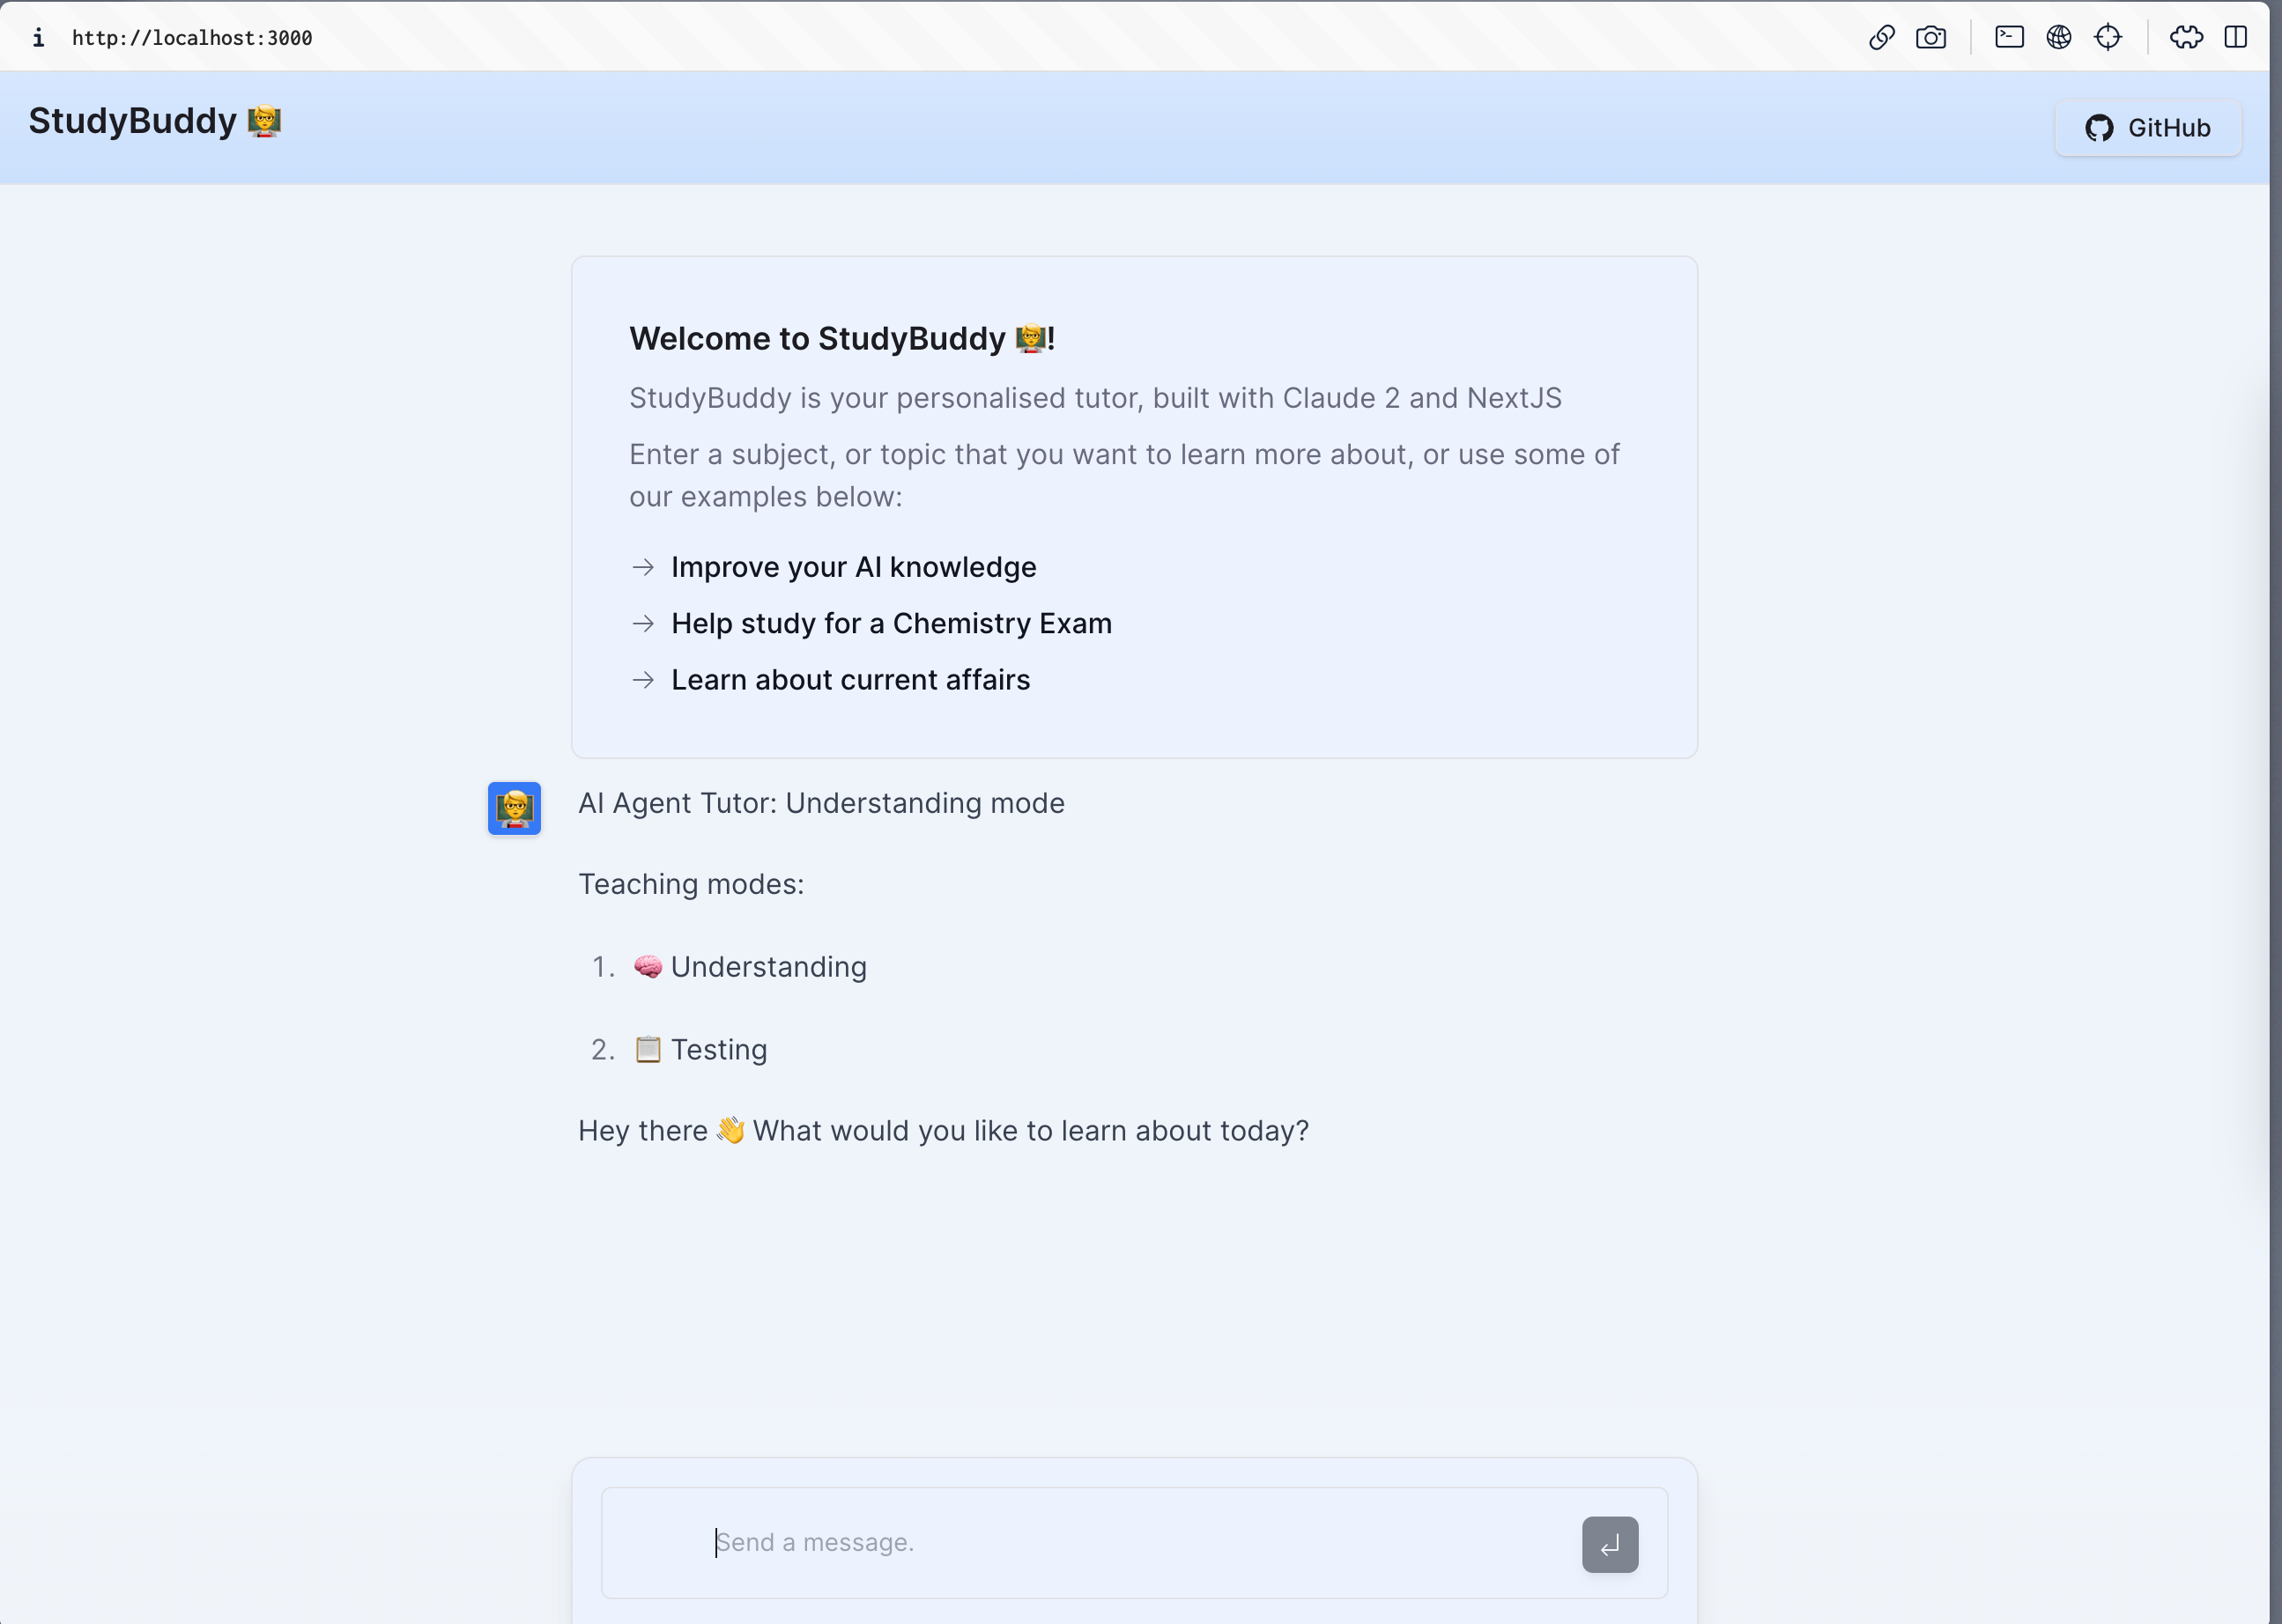Screen dimensions: 2282x1624
Task: Toggle the split view panel icon
Action: [2235, 38]
